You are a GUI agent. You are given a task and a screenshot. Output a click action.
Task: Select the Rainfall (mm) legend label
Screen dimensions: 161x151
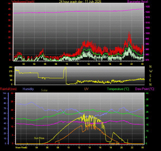[x=8, y=89]
